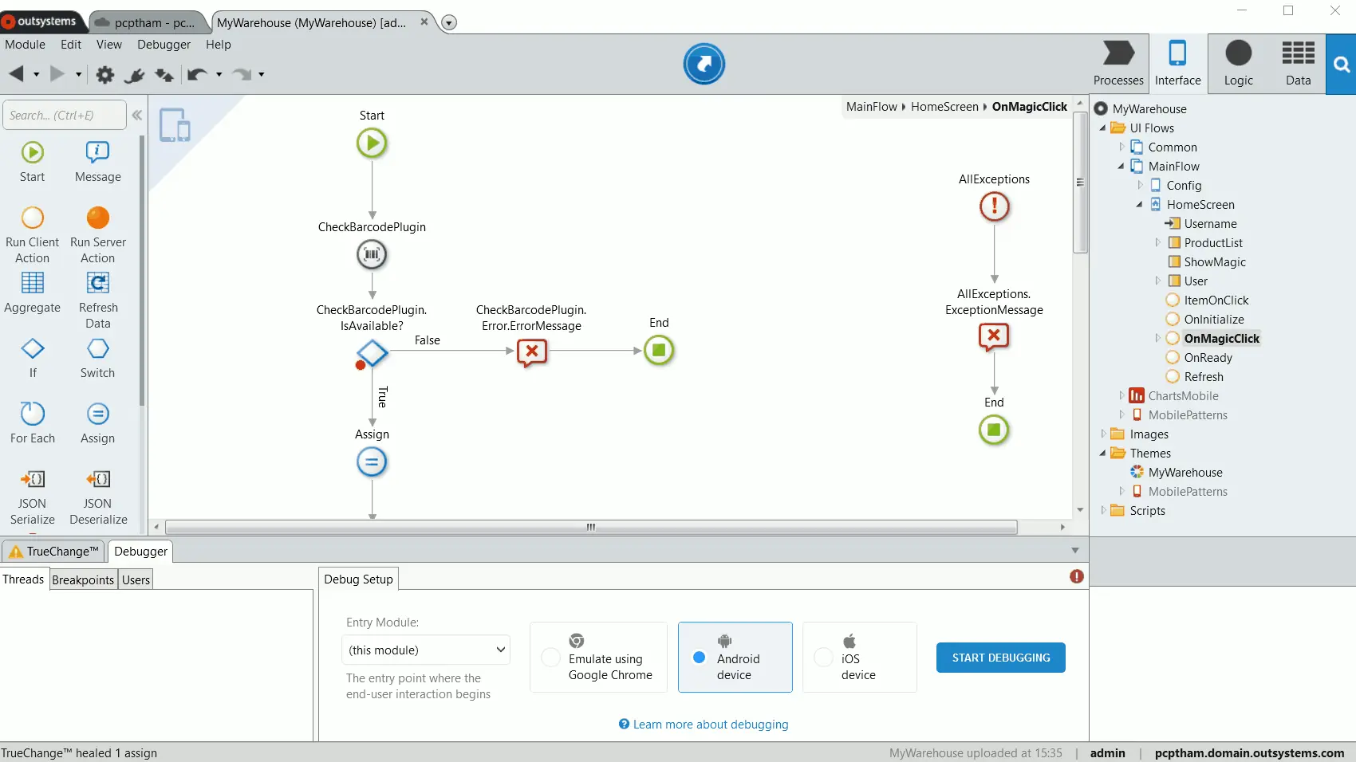Choose iOS device debug option
The width and height of the screenshot is (1356, 762).
pos(860,657)
